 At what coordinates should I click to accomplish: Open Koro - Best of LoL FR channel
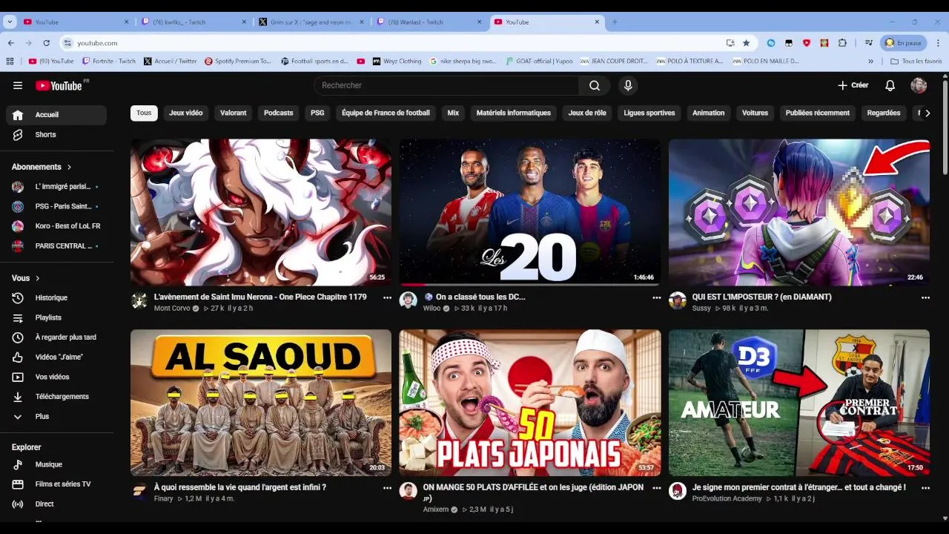coord(56,226)
